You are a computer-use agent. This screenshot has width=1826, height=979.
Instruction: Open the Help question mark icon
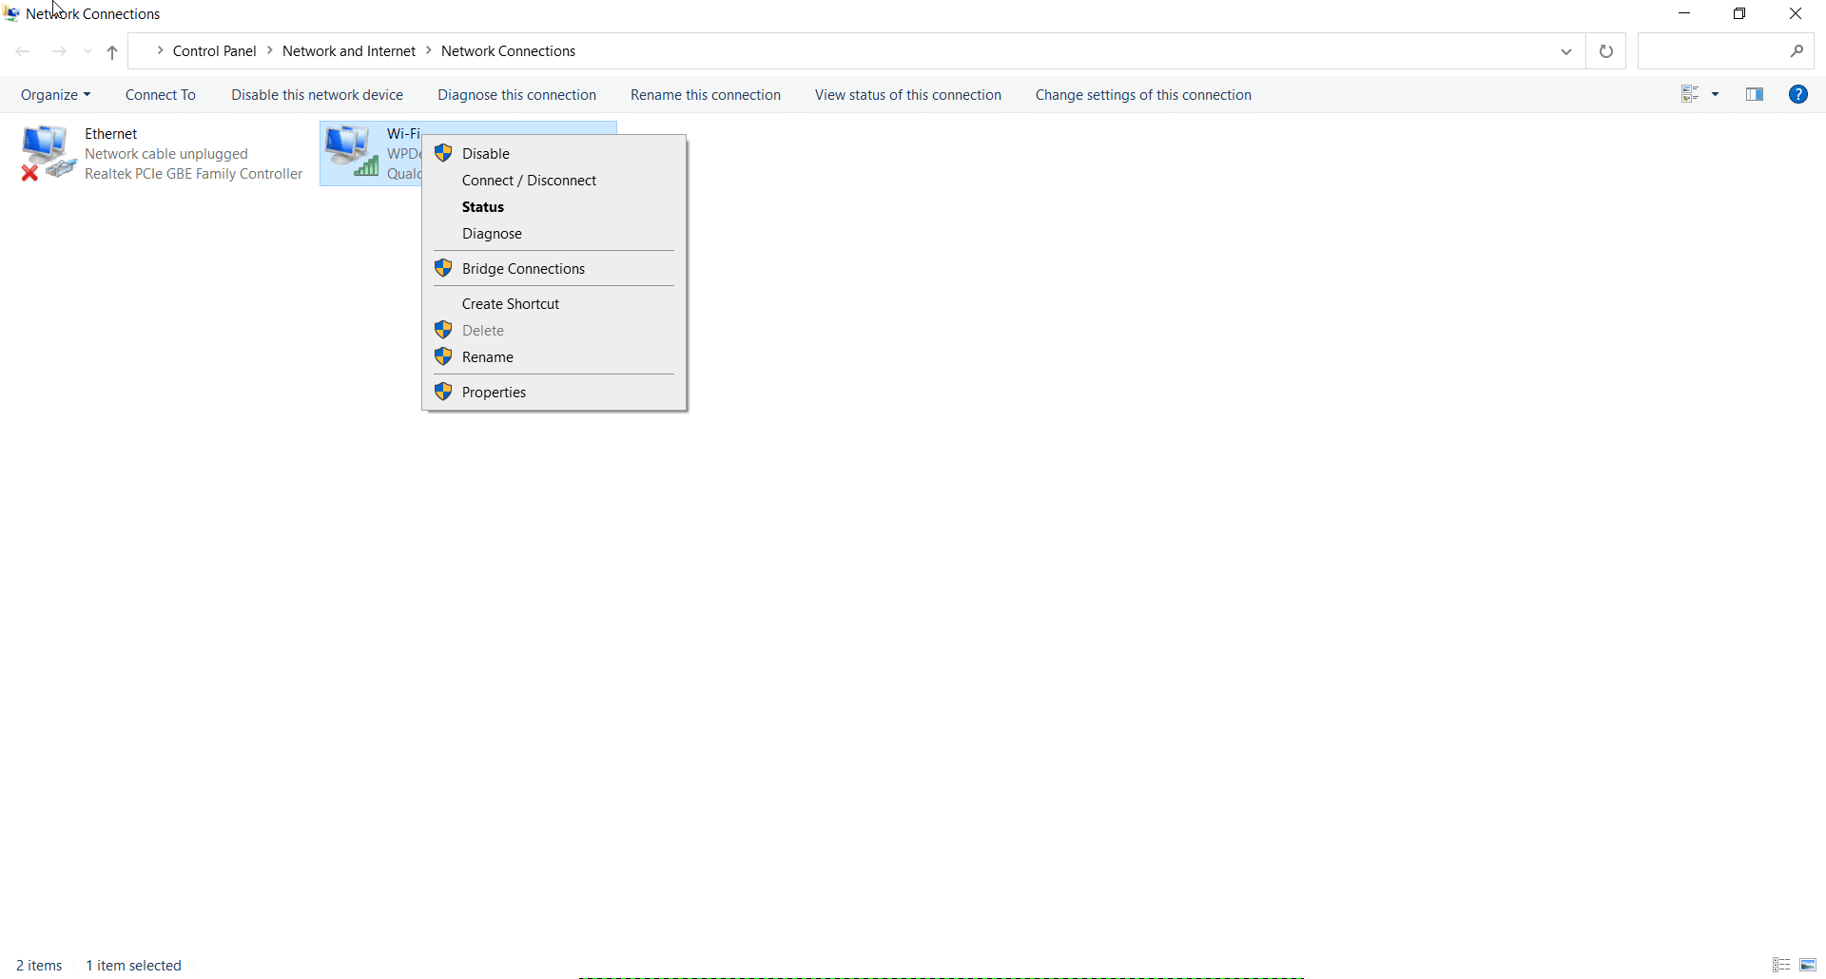pyautogui.click(x=1798, y=94)
